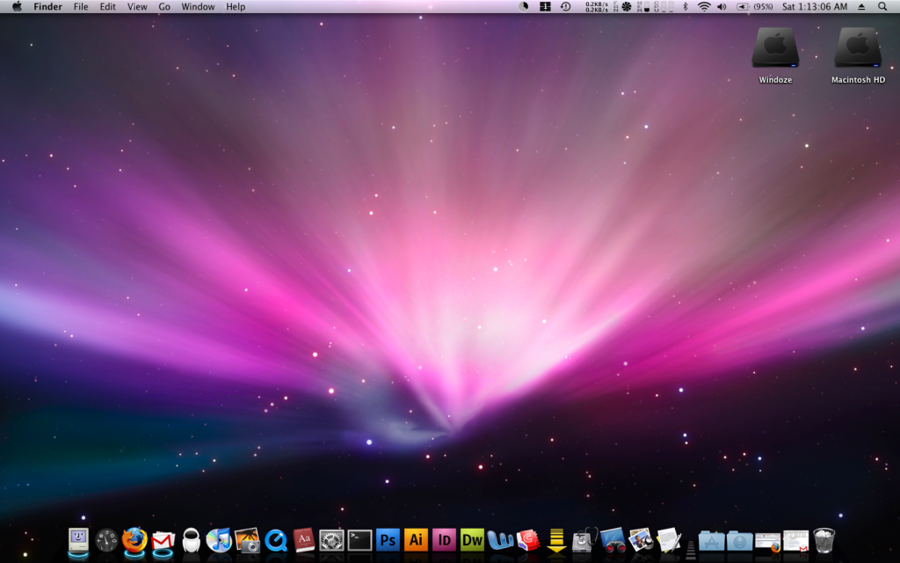The width and height of the screenshot is (900, 563).
Task: Open the Apple menu
Action: click(x=17, y=7)
